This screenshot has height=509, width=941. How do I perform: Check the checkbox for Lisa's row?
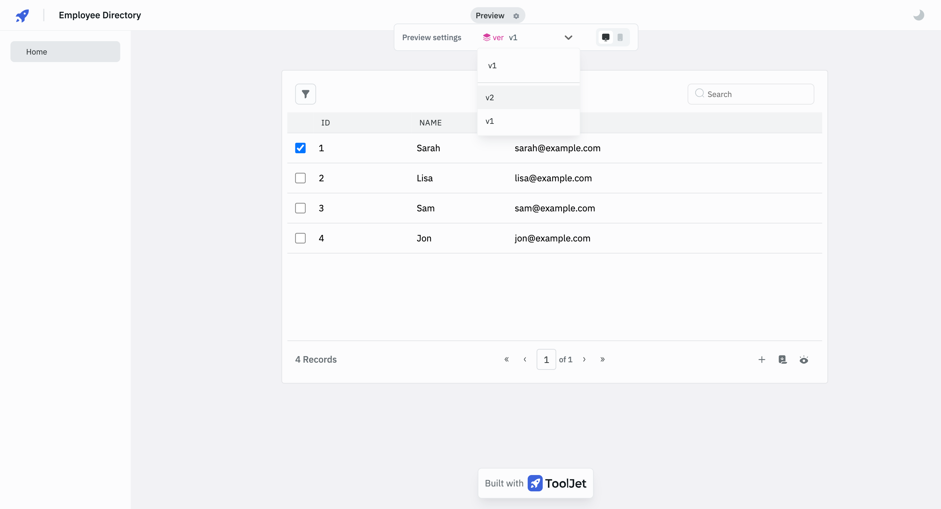[300, 178]
